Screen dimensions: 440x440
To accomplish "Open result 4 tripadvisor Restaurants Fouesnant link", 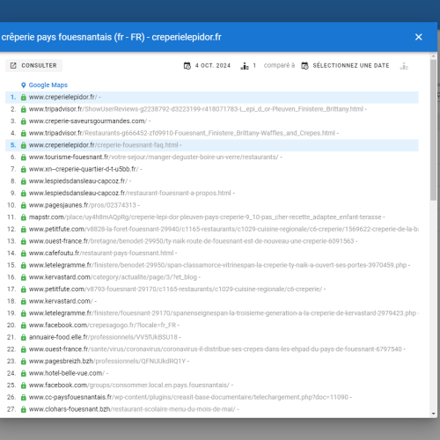I will 182,133.
